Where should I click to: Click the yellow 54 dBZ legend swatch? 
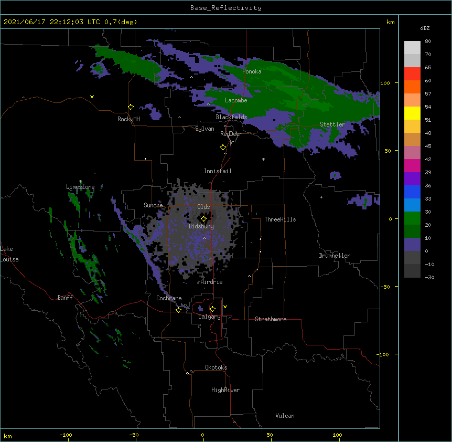pyautogui.click(x=412, y=113)
